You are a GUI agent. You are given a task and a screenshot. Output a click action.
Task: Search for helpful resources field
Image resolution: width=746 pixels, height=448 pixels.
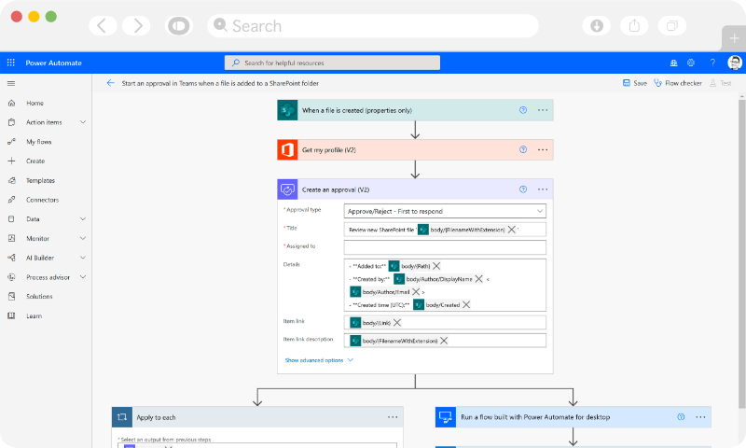coord(373,63)
